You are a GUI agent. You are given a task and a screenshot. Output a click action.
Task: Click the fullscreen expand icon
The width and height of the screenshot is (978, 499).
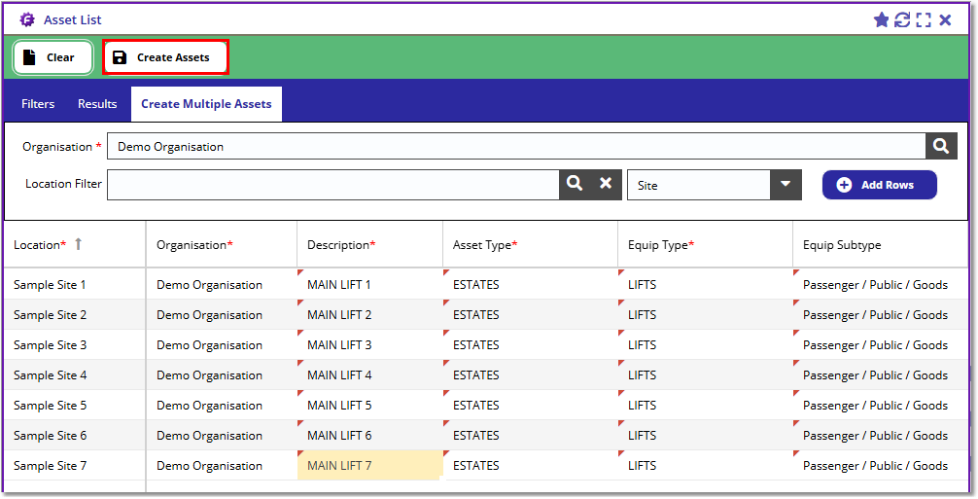click(924, 20)
